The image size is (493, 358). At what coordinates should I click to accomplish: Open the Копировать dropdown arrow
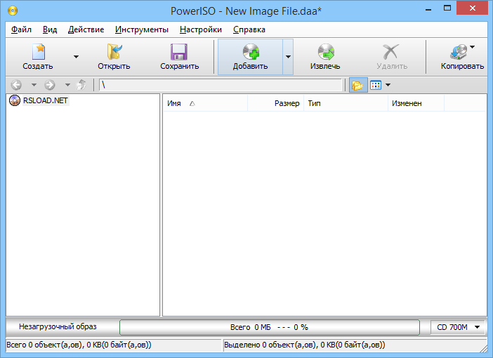click(472, 47)
